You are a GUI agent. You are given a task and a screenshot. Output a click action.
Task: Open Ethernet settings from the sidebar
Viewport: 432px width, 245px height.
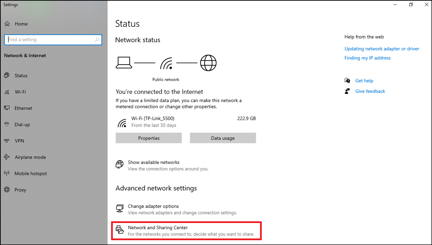click(7, 108)
